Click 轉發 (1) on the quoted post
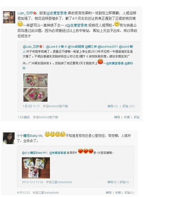The width and height of the screenshot is (179, 197). 113,106
